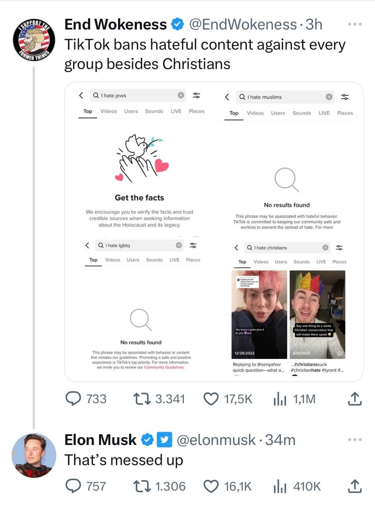Open more options for Elon Musk reply
The width and height of the screenshot is (375, 509).
[355, 440]
